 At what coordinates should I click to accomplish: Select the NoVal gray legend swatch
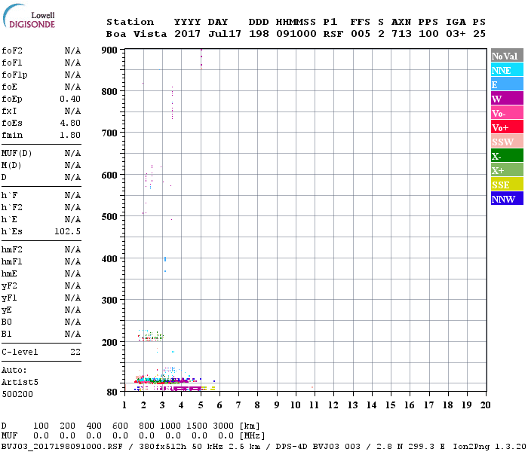click(x=506, y=56)
